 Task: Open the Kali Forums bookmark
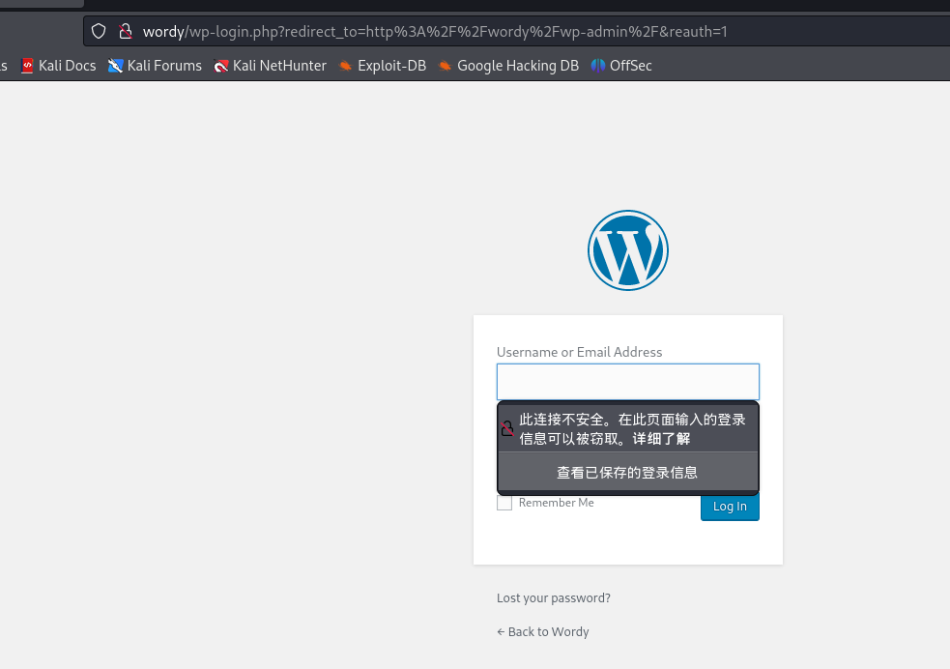[x=155, y=66]
